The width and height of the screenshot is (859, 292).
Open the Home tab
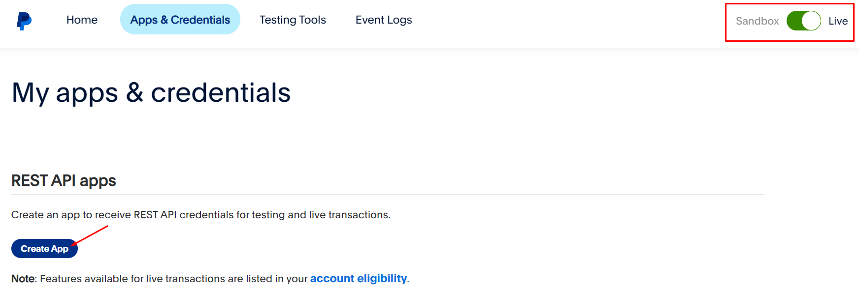tap(82, 20)
